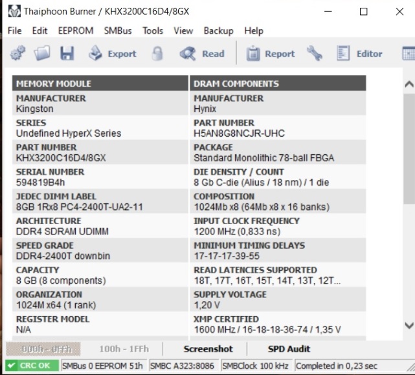
Task: Click the DDR4-2400T downbin speed grade
Action: [63, 256]
